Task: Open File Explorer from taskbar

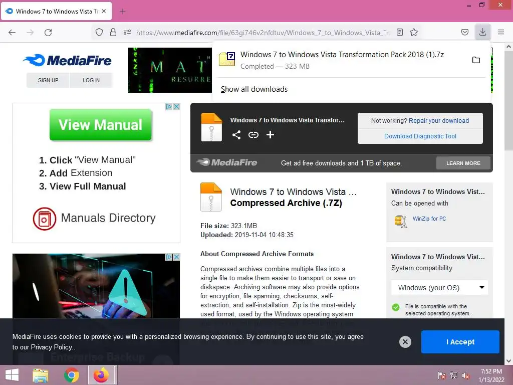Action: click(41, 375)
